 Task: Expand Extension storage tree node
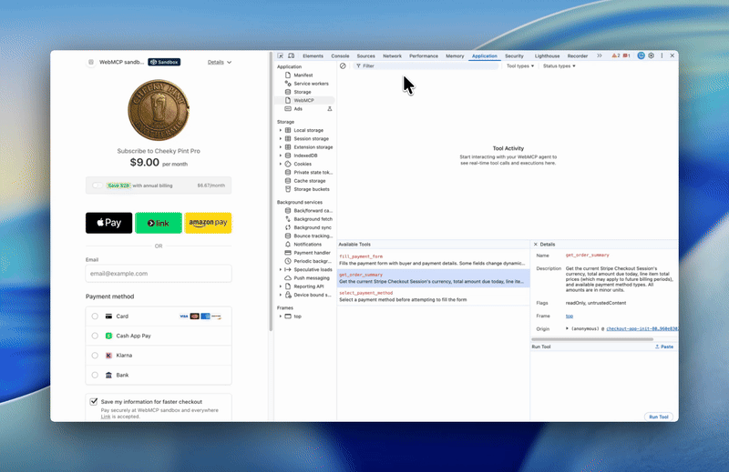pos(281,147)
